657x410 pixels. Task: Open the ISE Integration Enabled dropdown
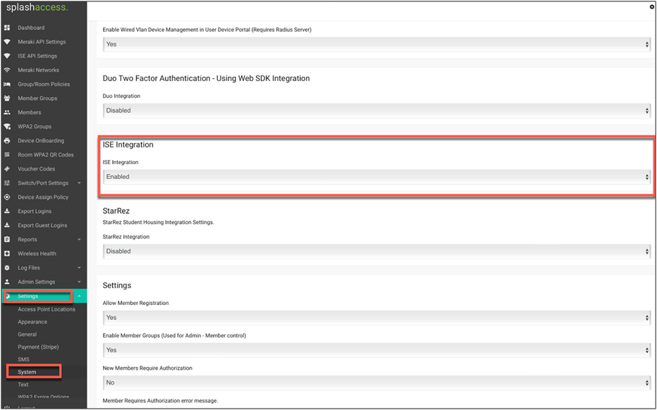pyautogui.click(x=376, y=177)
